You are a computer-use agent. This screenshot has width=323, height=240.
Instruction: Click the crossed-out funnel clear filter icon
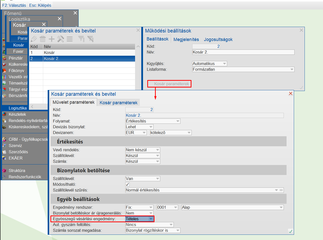90,39
